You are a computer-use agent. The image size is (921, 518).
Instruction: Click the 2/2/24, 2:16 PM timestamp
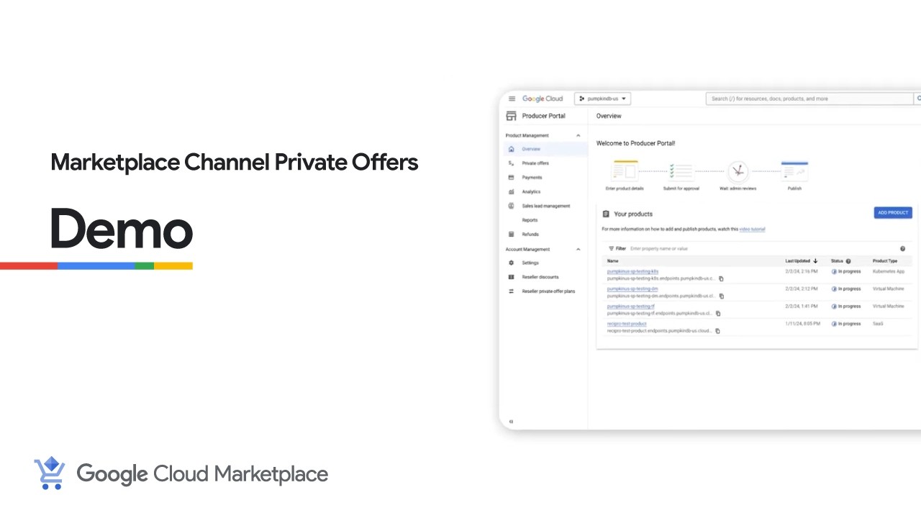[802, 271]
